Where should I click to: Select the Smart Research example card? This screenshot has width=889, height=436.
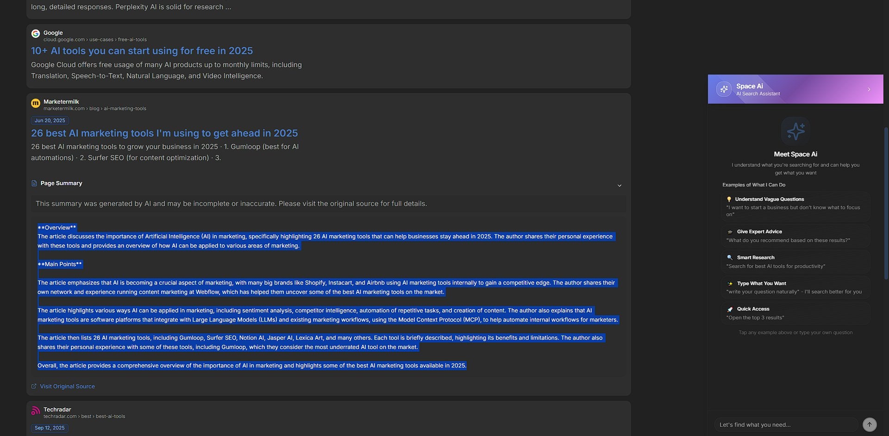(795, 262)
